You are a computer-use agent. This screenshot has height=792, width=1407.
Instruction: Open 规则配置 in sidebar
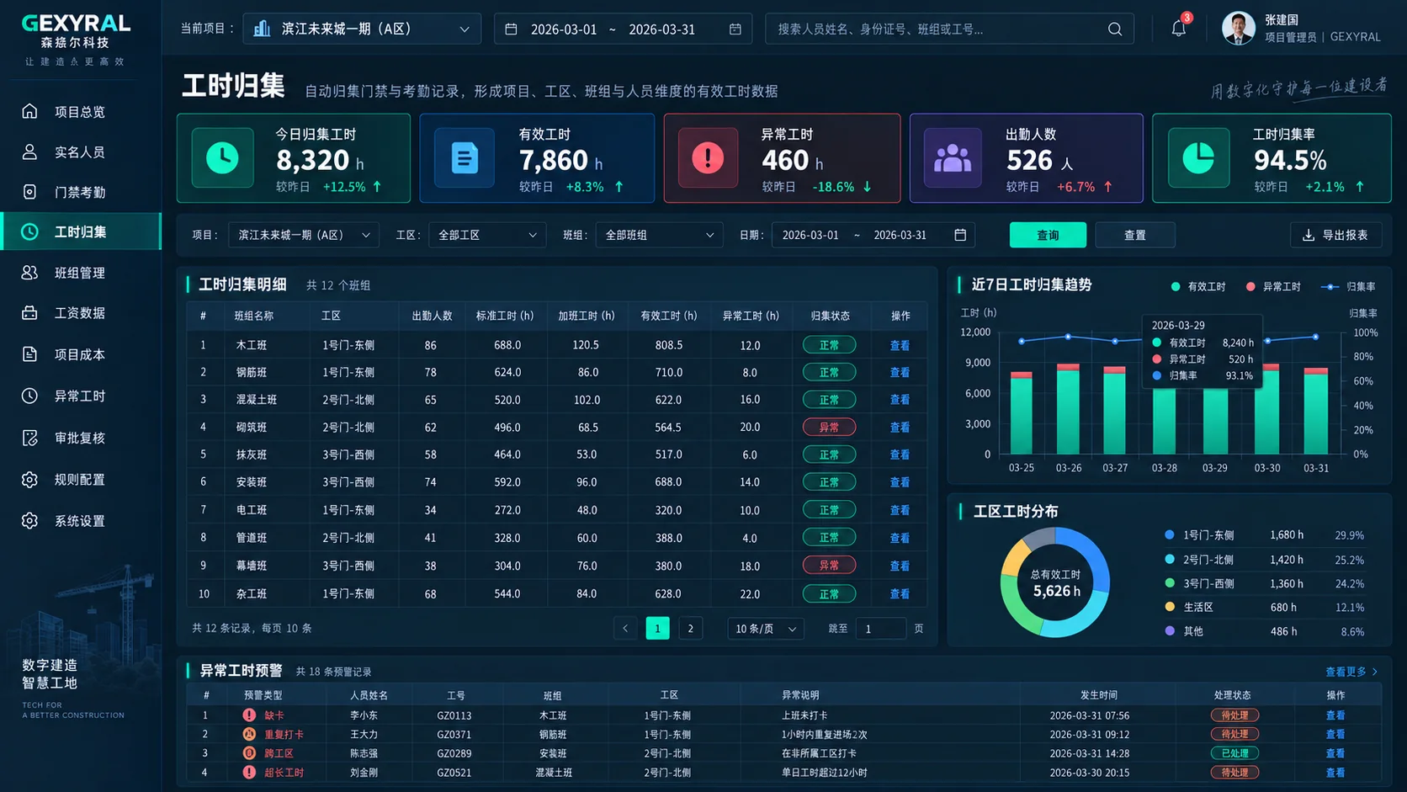click(x=81, y=480)
